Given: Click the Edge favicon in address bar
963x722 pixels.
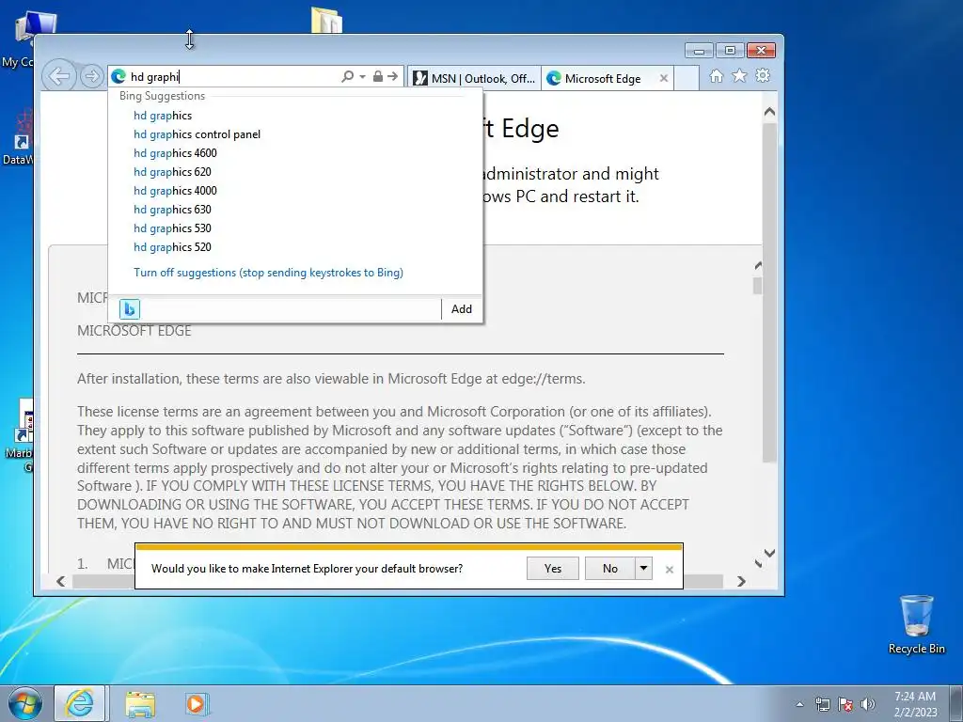Looking at the screenshot, I should 118,77.
